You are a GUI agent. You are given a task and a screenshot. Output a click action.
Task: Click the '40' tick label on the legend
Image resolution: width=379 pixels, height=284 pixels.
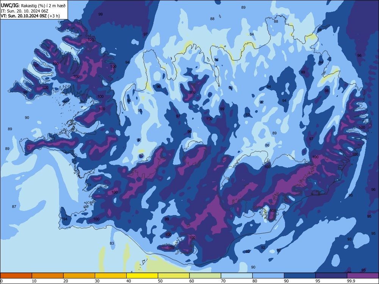click(128, 281)
